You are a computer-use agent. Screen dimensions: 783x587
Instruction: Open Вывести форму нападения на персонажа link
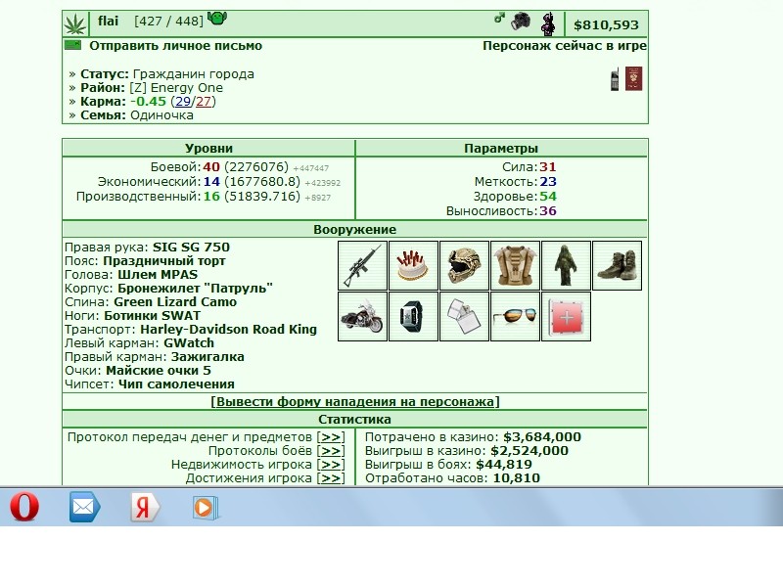[x=355, y=402]
